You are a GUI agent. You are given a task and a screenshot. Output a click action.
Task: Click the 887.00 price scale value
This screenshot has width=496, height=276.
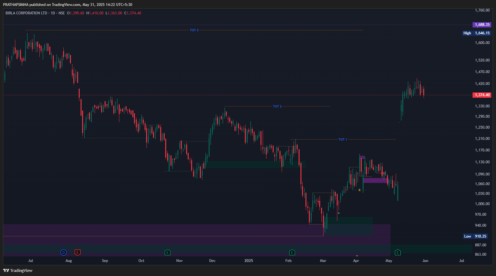point(481,245)
